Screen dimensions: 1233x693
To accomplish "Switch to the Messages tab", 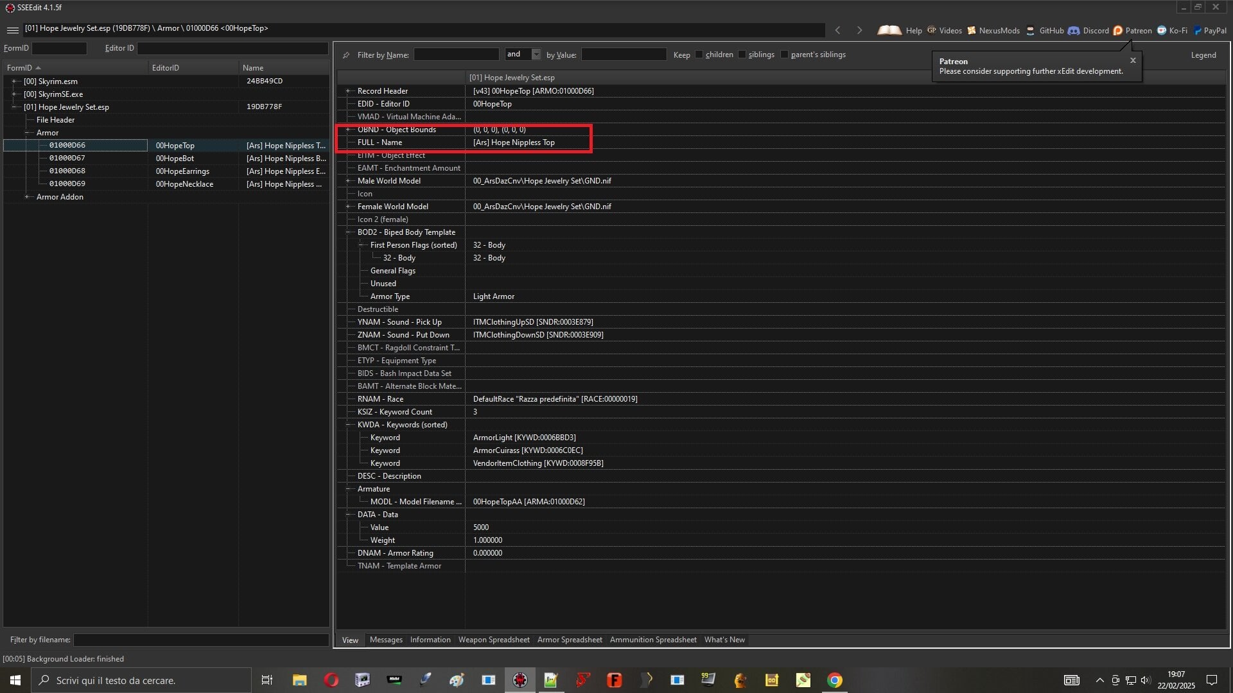I will tap(386, 640).
